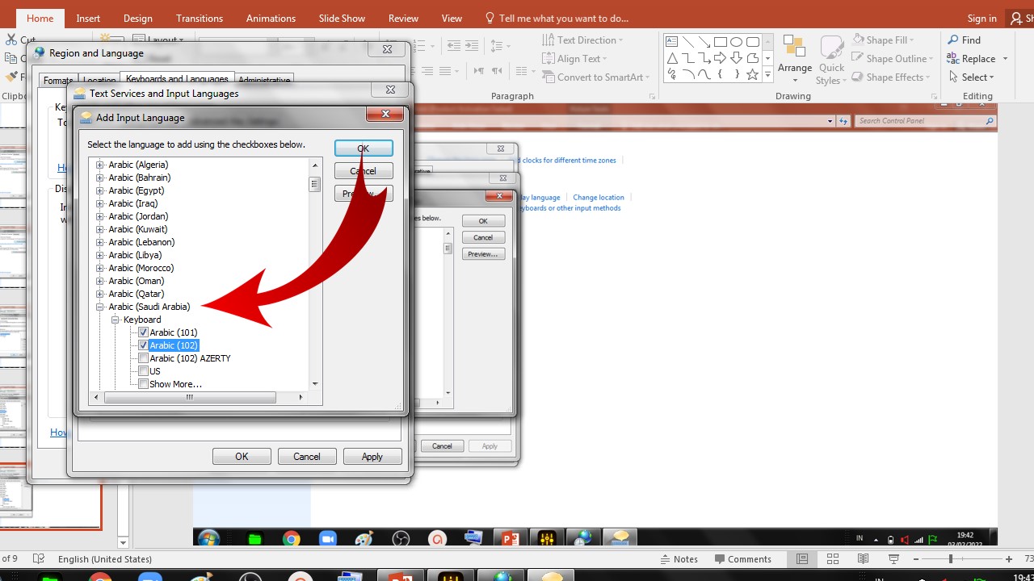This screenshot has width=1034, height=581.
Task: Collapse the Arabic (Saudi Arabia) node
Action: point(100,307)
